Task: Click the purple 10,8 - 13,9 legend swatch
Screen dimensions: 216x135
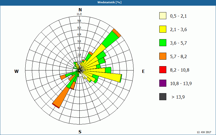Action: pyautogui.click(x=163, y=83)
